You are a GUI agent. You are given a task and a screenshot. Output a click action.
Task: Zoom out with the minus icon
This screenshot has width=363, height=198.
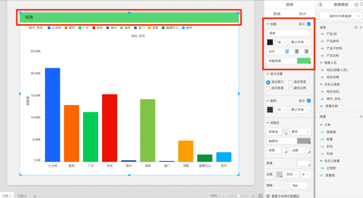pyautogui.click(x=224, y=196)
